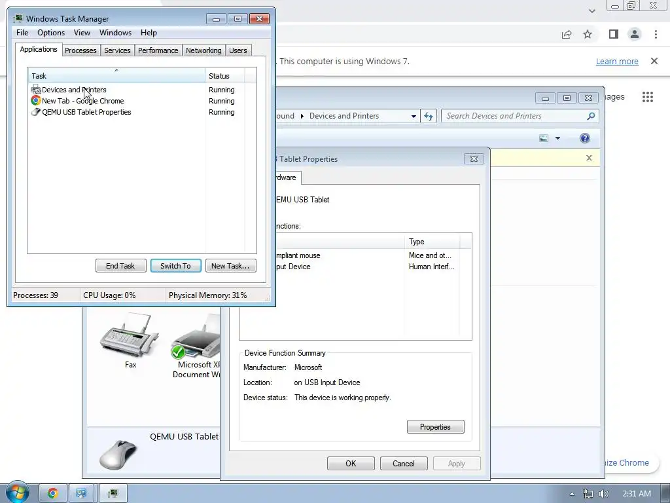Open the Help menu in Task Manager
Screen dimensions: 670x503
(149, 33)
